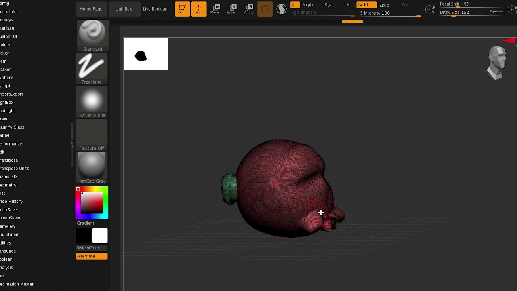Viewport: 517px width, 291px height.
Task: Open the FreeHand stroke picker
Action: click(x=92, y=69)
